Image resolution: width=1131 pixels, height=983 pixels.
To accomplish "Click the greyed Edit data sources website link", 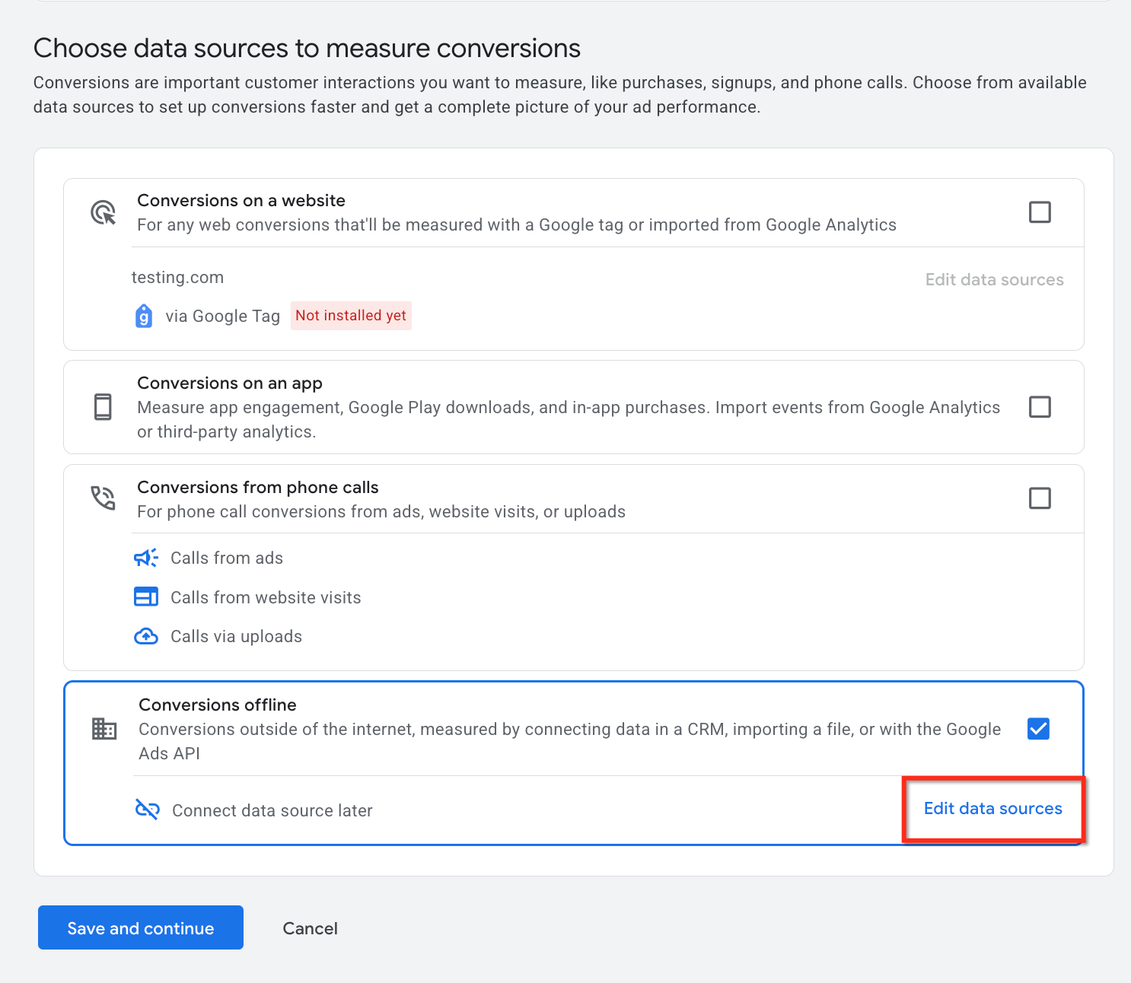I will point(994,280).
